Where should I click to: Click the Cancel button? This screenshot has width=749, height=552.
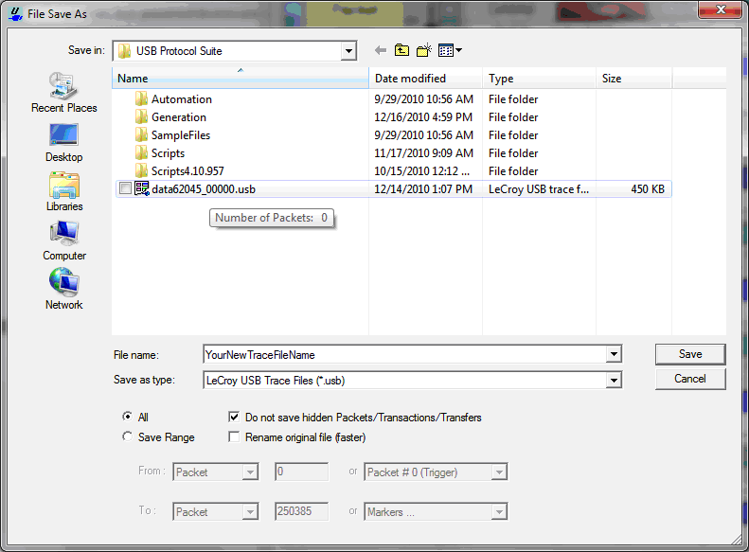click(x=690, y=379)
